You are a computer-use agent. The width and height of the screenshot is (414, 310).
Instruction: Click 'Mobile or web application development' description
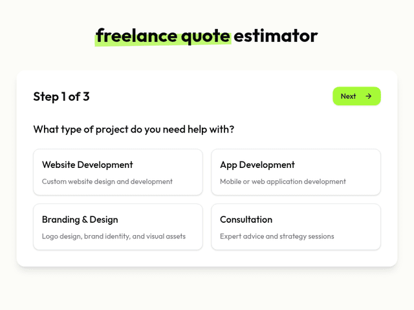point(283,181)
